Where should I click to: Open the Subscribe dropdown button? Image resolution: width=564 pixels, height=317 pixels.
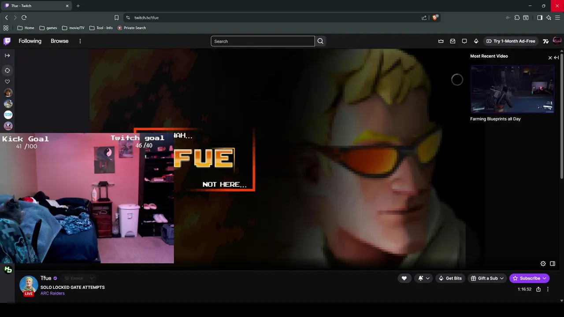click(x=529, y=278)
